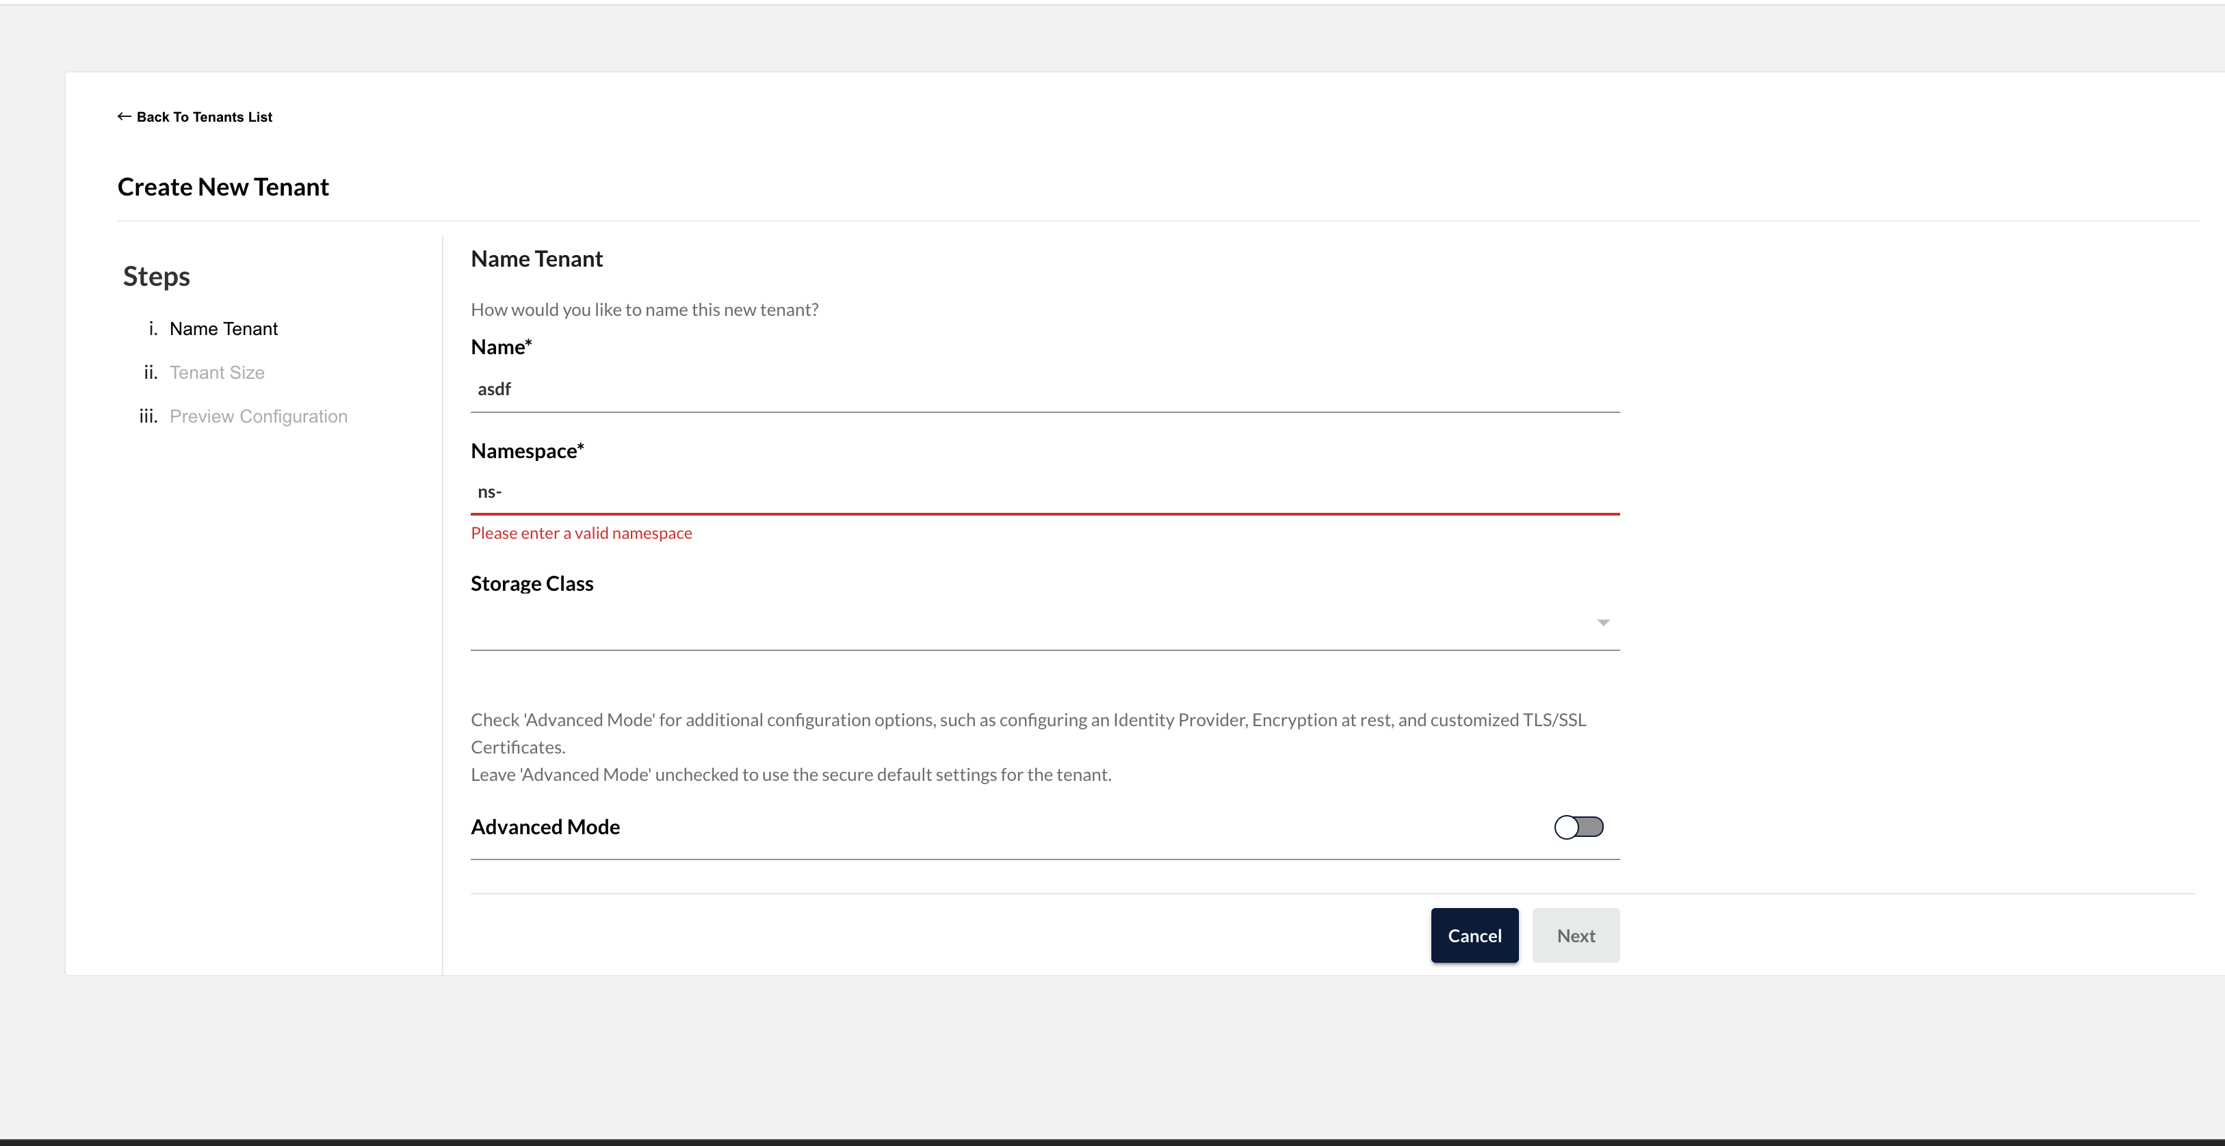Open the Storage Class dropdown
Image resolution: width=2225 pixels, height=1146 pixels.
1045,623
